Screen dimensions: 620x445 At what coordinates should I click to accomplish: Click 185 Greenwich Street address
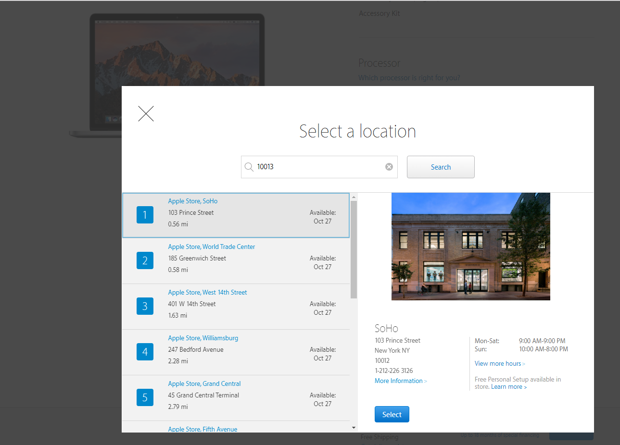pyautogui.click(x=197, y=258)
